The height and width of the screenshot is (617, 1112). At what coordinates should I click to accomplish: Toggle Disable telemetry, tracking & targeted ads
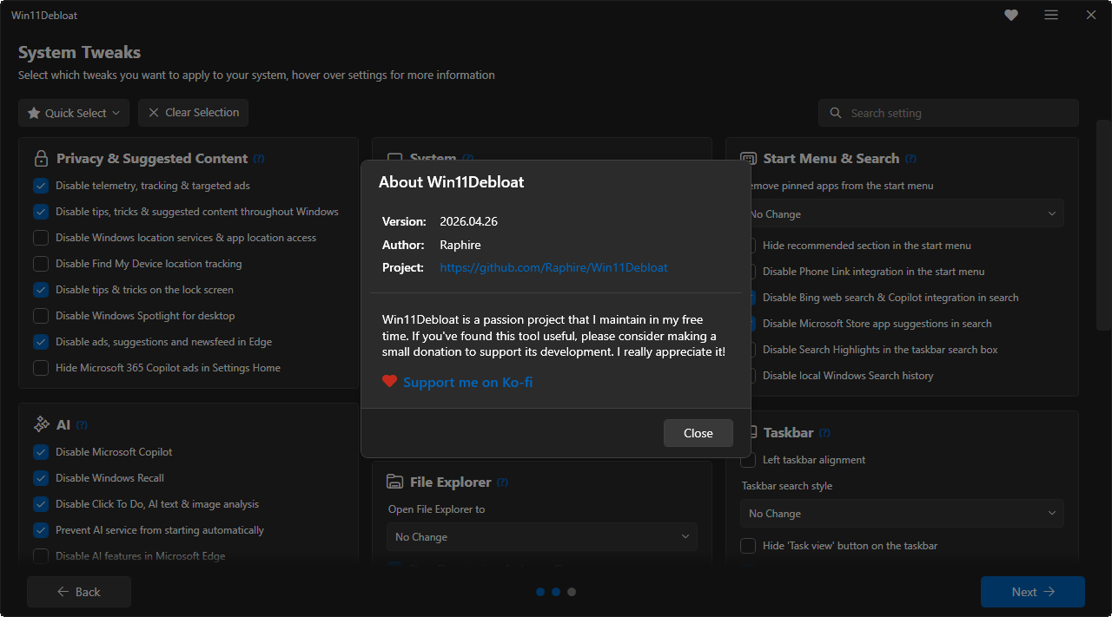[x=41, y=186]
